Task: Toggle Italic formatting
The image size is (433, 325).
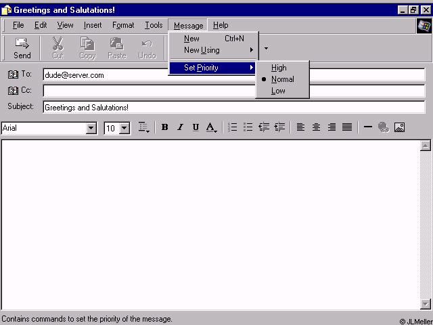Action: [x=181, y=127]
